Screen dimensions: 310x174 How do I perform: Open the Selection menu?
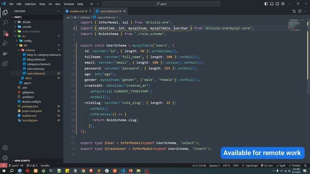point(30,4)
